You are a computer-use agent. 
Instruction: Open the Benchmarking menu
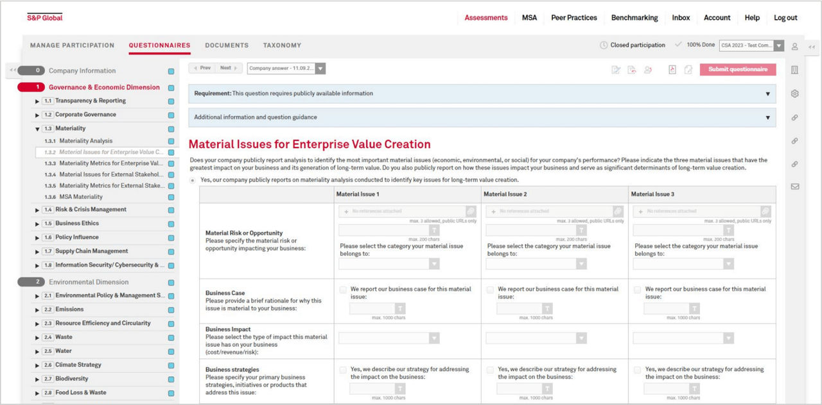pyautogui.click(x=634, y=18)
